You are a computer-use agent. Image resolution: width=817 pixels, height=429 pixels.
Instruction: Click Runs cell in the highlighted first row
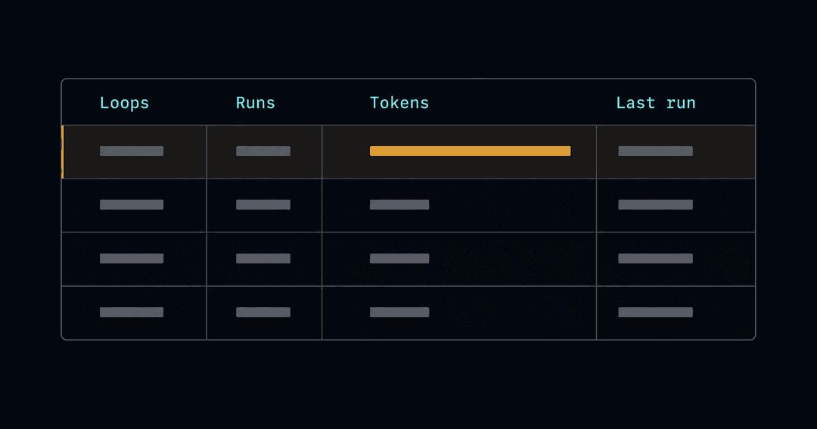263,151
